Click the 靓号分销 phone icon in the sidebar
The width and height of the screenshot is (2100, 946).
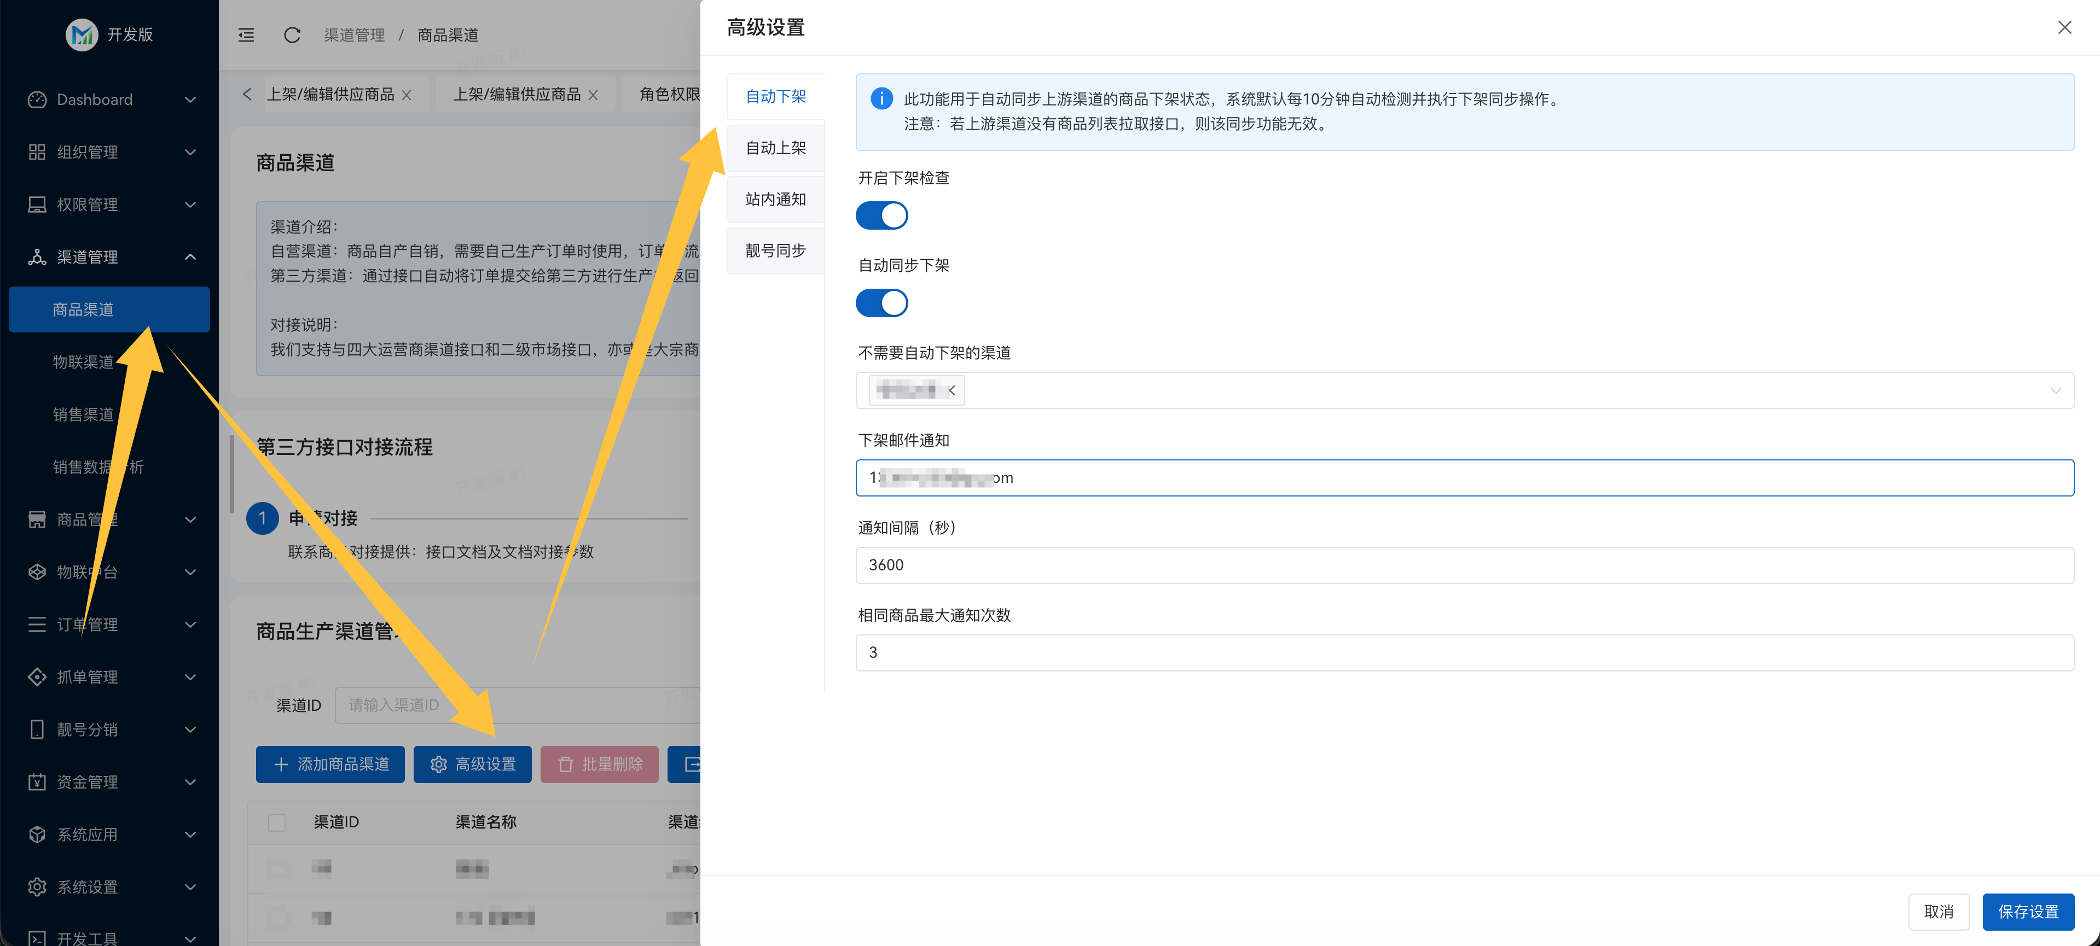pos(37,729)
